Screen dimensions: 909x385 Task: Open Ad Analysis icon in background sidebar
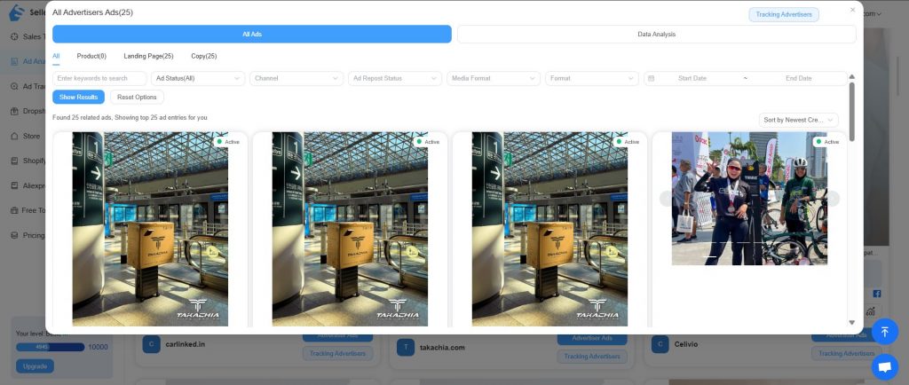click(x=14, y=61)
